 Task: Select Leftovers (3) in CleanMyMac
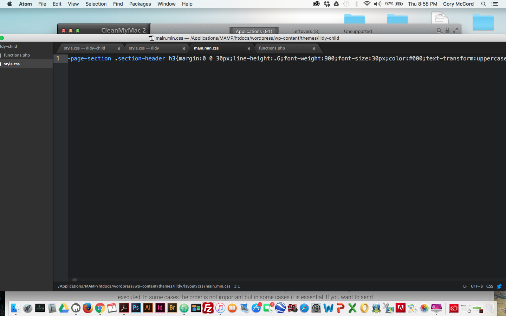click(x=305, y=31)
